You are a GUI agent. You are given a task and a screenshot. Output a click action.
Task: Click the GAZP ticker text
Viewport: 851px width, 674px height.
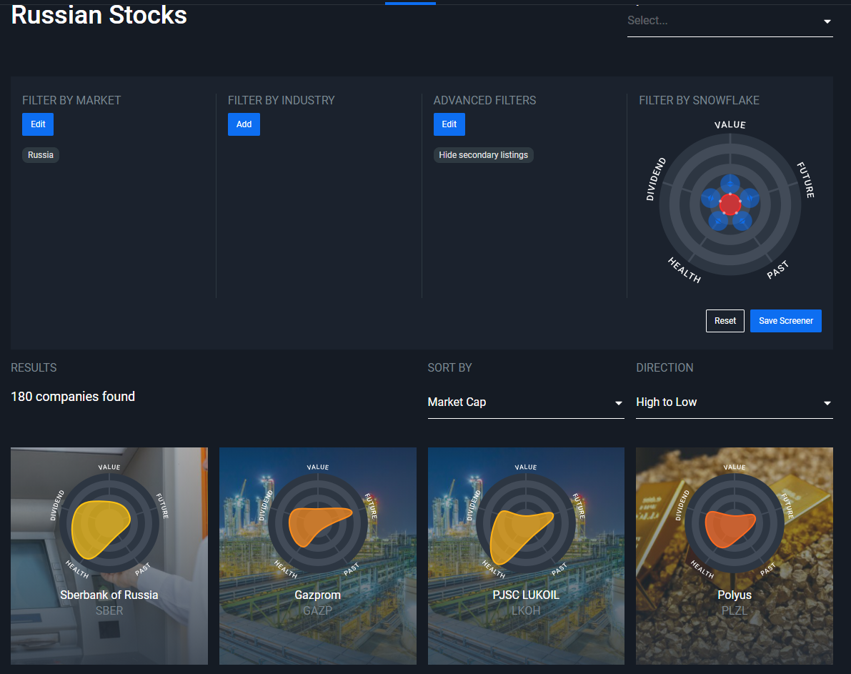click(317, 611)
